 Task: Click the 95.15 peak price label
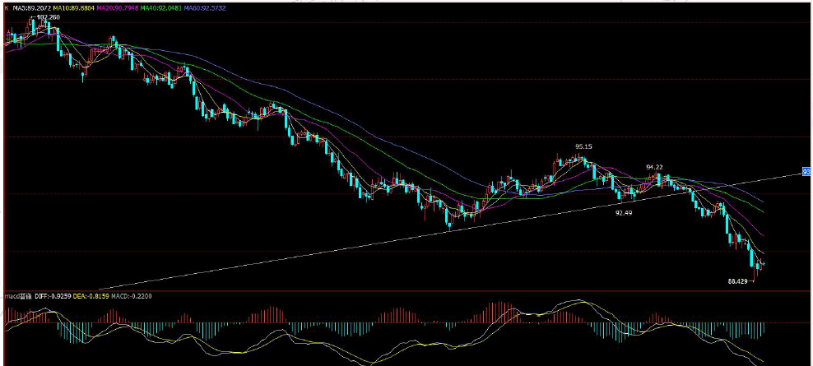(x=583, y=146)
